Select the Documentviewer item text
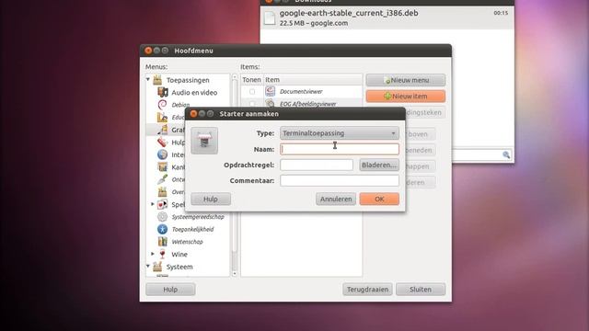This screenshot has height=331, width=589. pyautogui.click(x=301, y=92)
